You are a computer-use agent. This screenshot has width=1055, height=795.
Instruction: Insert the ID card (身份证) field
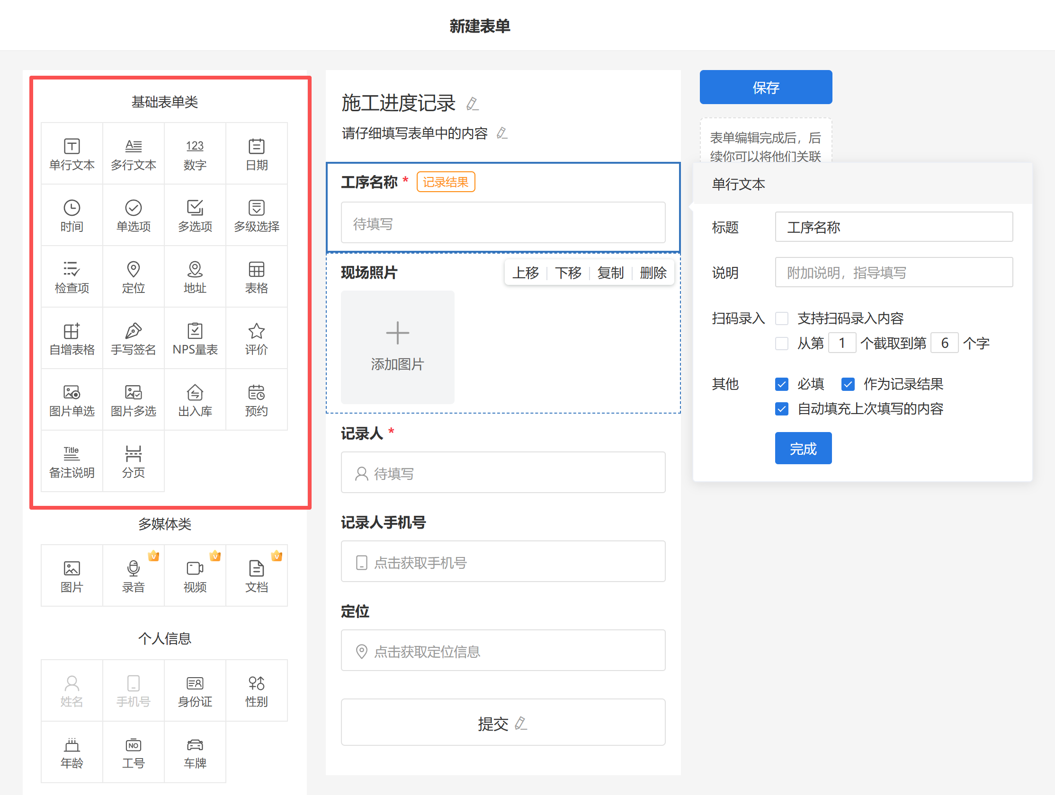(x=195, y=690)
